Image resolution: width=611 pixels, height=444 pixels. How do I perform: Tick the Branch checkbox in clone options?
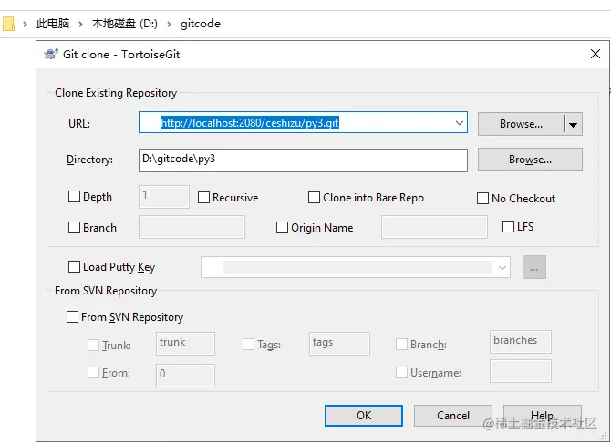tap(74, 227)
